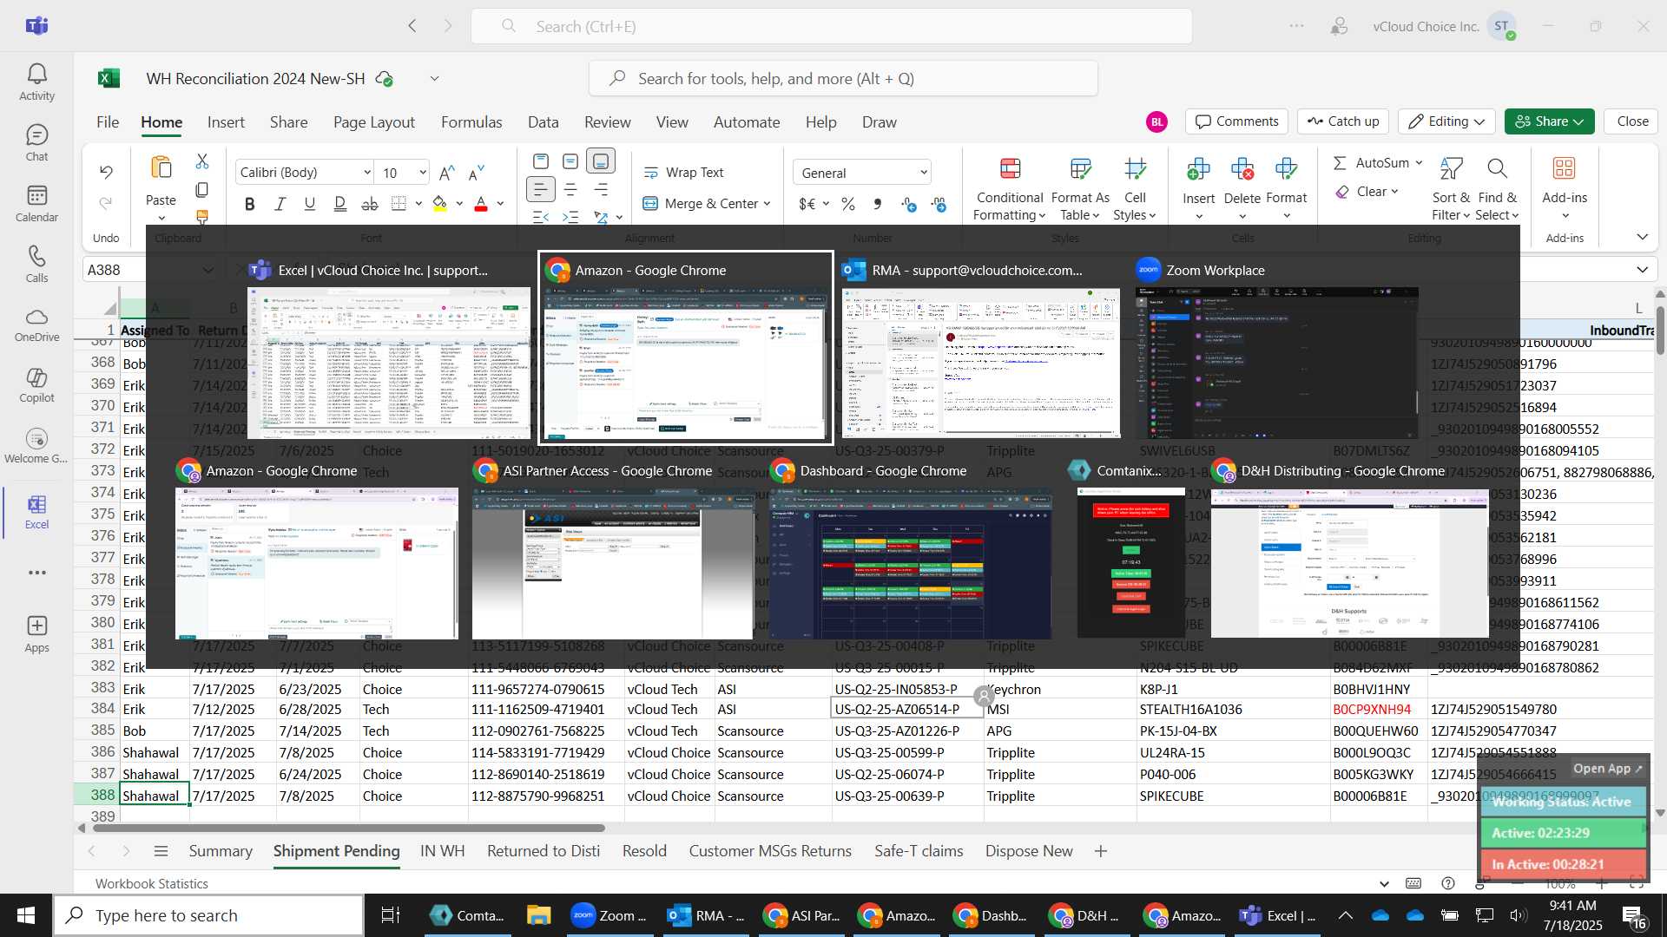Screen dimensions: 1667x937
Task: Toggle top vertical alignment
Action: (x=540, y=161)
